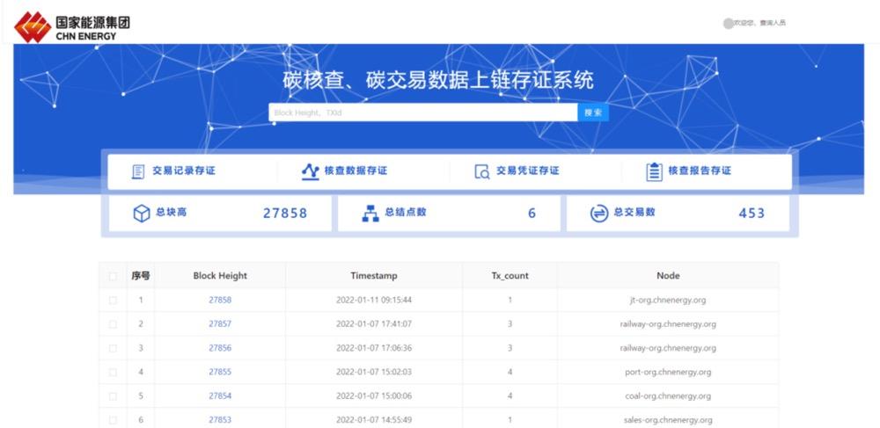Click the transaction voucher search icon

481,171
